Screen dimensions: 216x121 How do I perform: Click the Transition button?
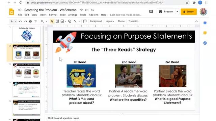pos(133,21)
